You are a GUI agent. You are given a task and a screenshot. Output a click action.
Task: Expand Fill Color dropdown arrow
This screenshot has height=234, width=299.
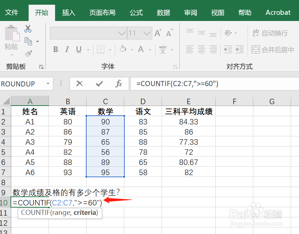(x=132, y=50)
